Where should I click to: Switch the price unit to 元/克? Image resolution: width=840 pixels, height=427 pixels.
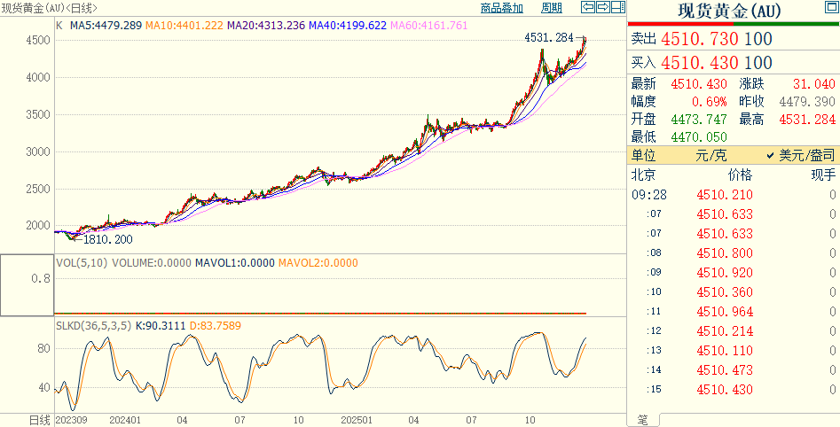point(711,155)
